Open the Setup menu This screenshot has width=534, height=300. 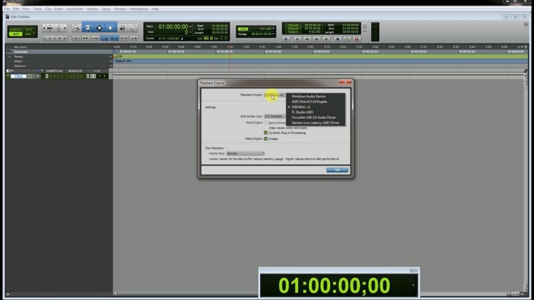[x=106, y=9]
